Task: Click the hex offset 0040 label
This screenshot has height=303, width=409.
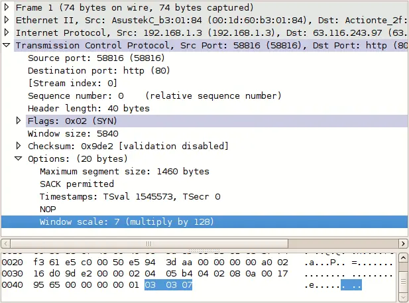Action: (12, 284)
